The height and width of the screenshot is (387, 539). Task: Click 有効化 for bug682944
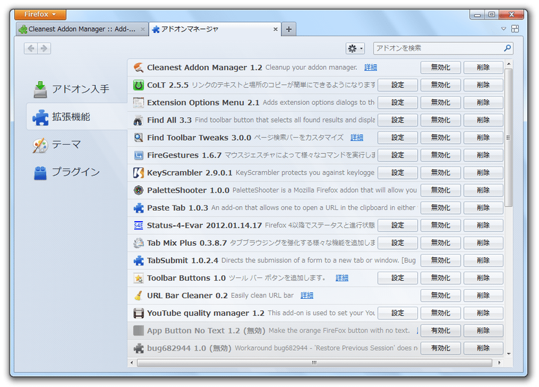pos(441,348)
